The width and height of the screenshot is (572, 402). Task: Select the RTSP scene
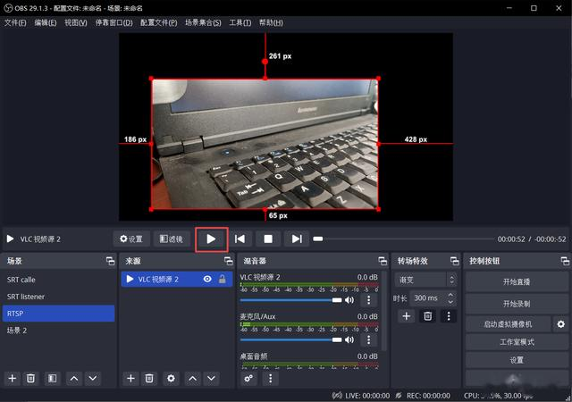tap(58, 314)
